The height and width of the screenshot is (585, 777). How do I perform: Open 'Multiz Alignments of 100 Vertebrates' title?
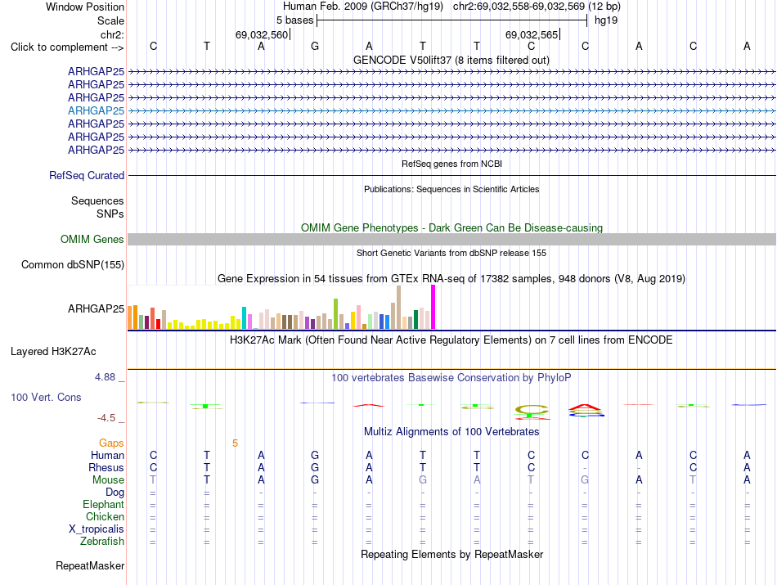tap(451, 432)
